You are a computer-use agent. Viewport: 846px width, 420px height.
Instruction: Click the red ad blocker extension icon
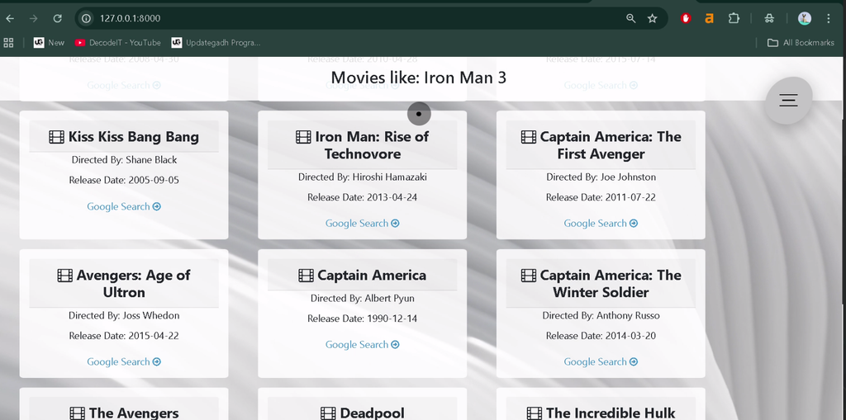(686, 18)
